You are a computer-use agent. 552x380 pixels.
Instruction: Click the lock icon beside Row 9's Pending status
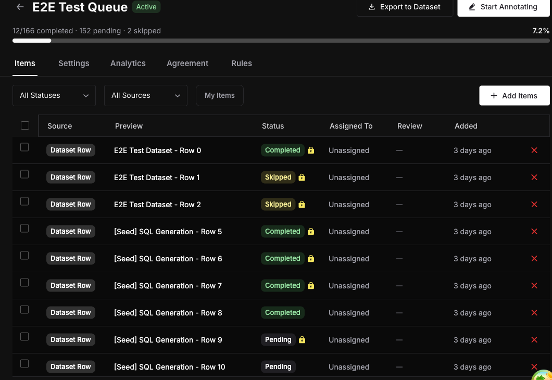tap(302, 339)
